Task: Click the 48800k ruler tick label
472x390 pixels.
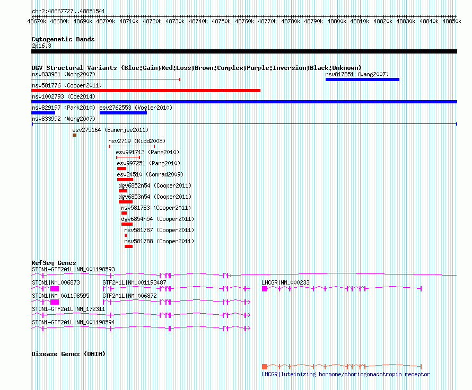Action: point(337,21)
